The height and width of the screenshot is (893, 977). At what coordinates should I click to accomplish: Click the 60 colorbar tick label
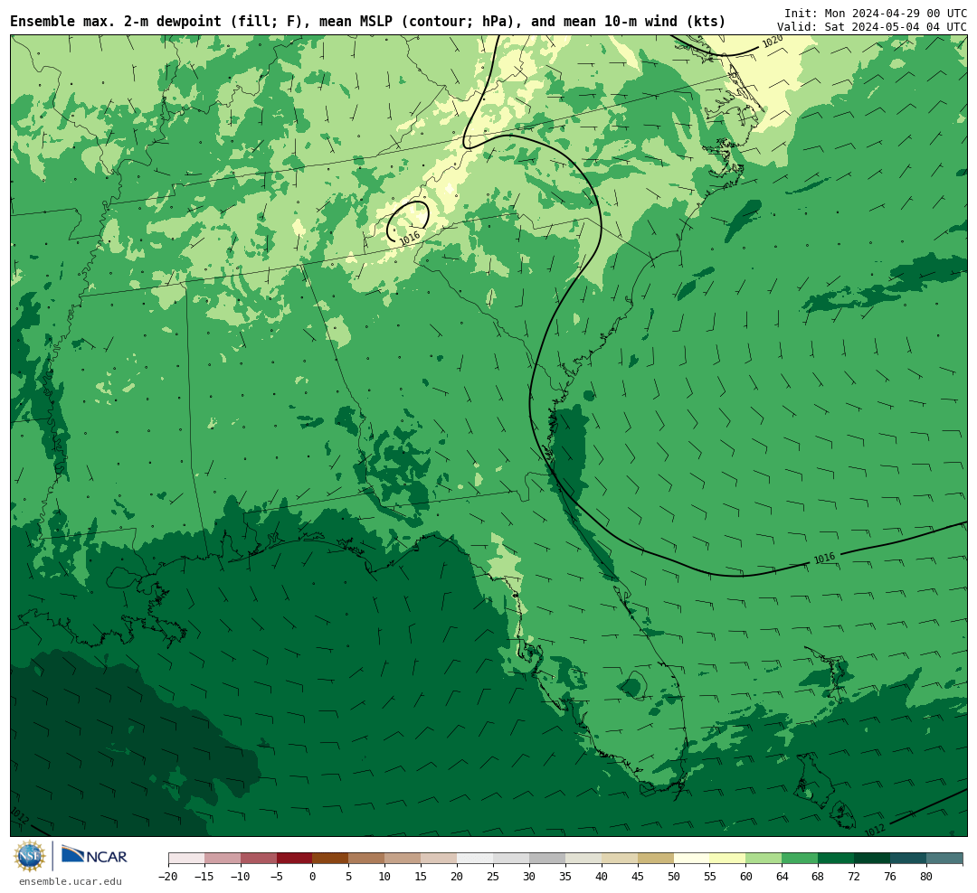[x=745, y=876]
